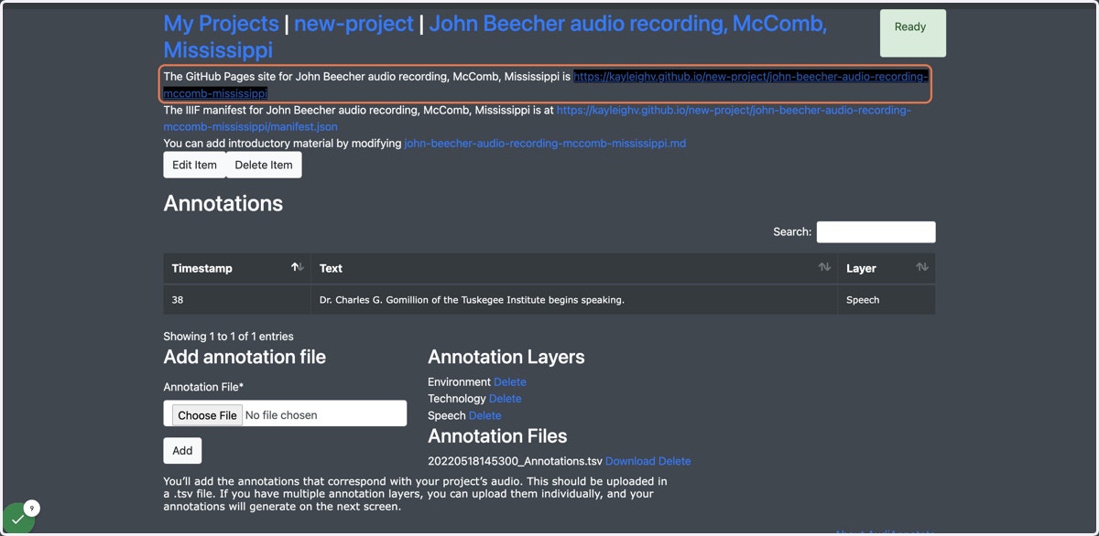Select the timestamp cell 38

point(237,300)
